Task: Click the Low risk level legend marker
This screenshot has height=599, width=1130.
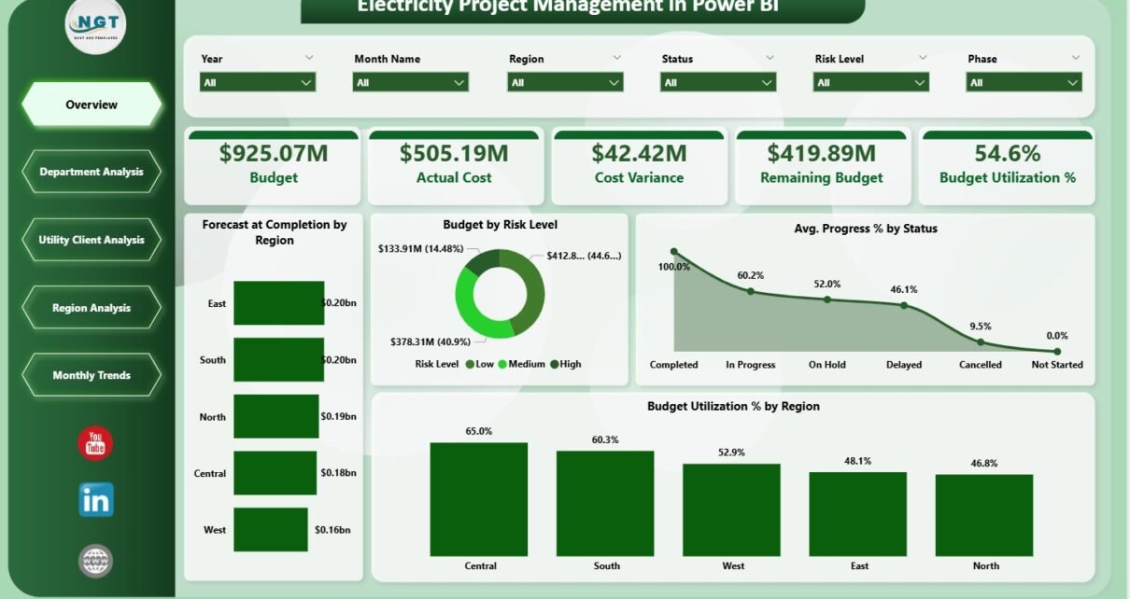Action: [469, 364]
